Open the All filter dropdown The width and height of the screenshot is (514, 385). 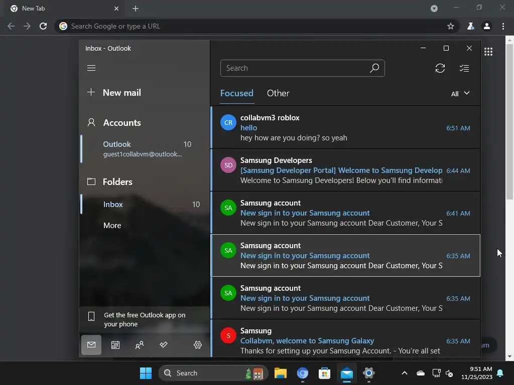click(460, 94)
